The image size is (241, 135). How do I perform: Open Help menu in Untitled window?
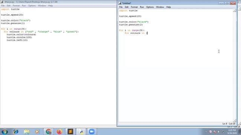(x=168, y=7)
